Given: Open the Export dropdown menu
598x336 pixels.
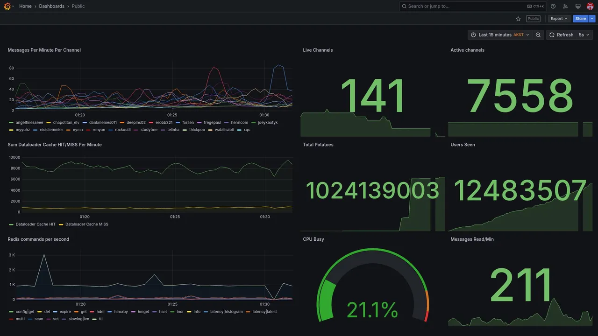Looking at the screenshot, I should point(559,19).
